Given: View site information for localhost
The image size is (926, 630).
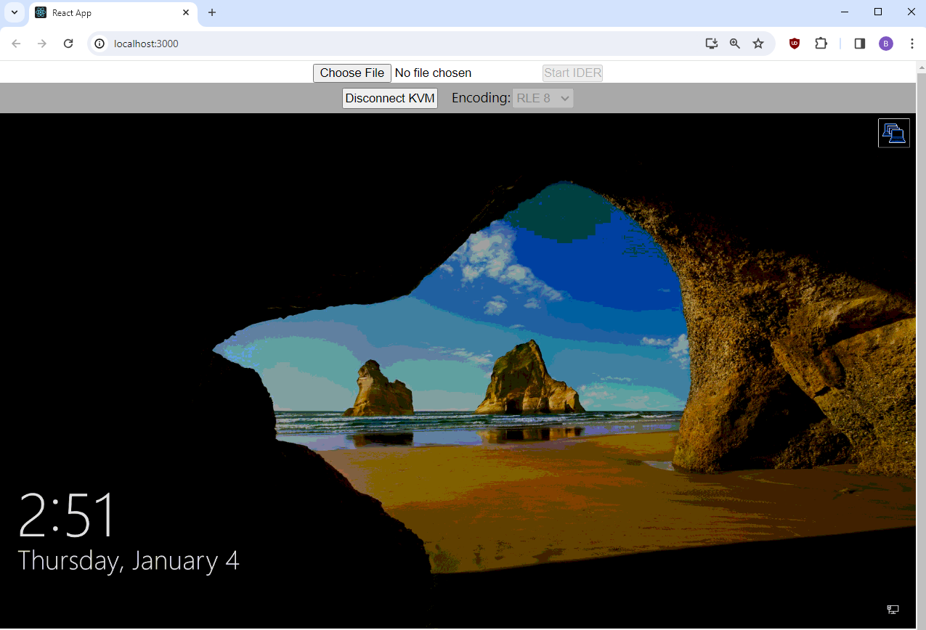Looking at the screenshot, I should [100, 44].
